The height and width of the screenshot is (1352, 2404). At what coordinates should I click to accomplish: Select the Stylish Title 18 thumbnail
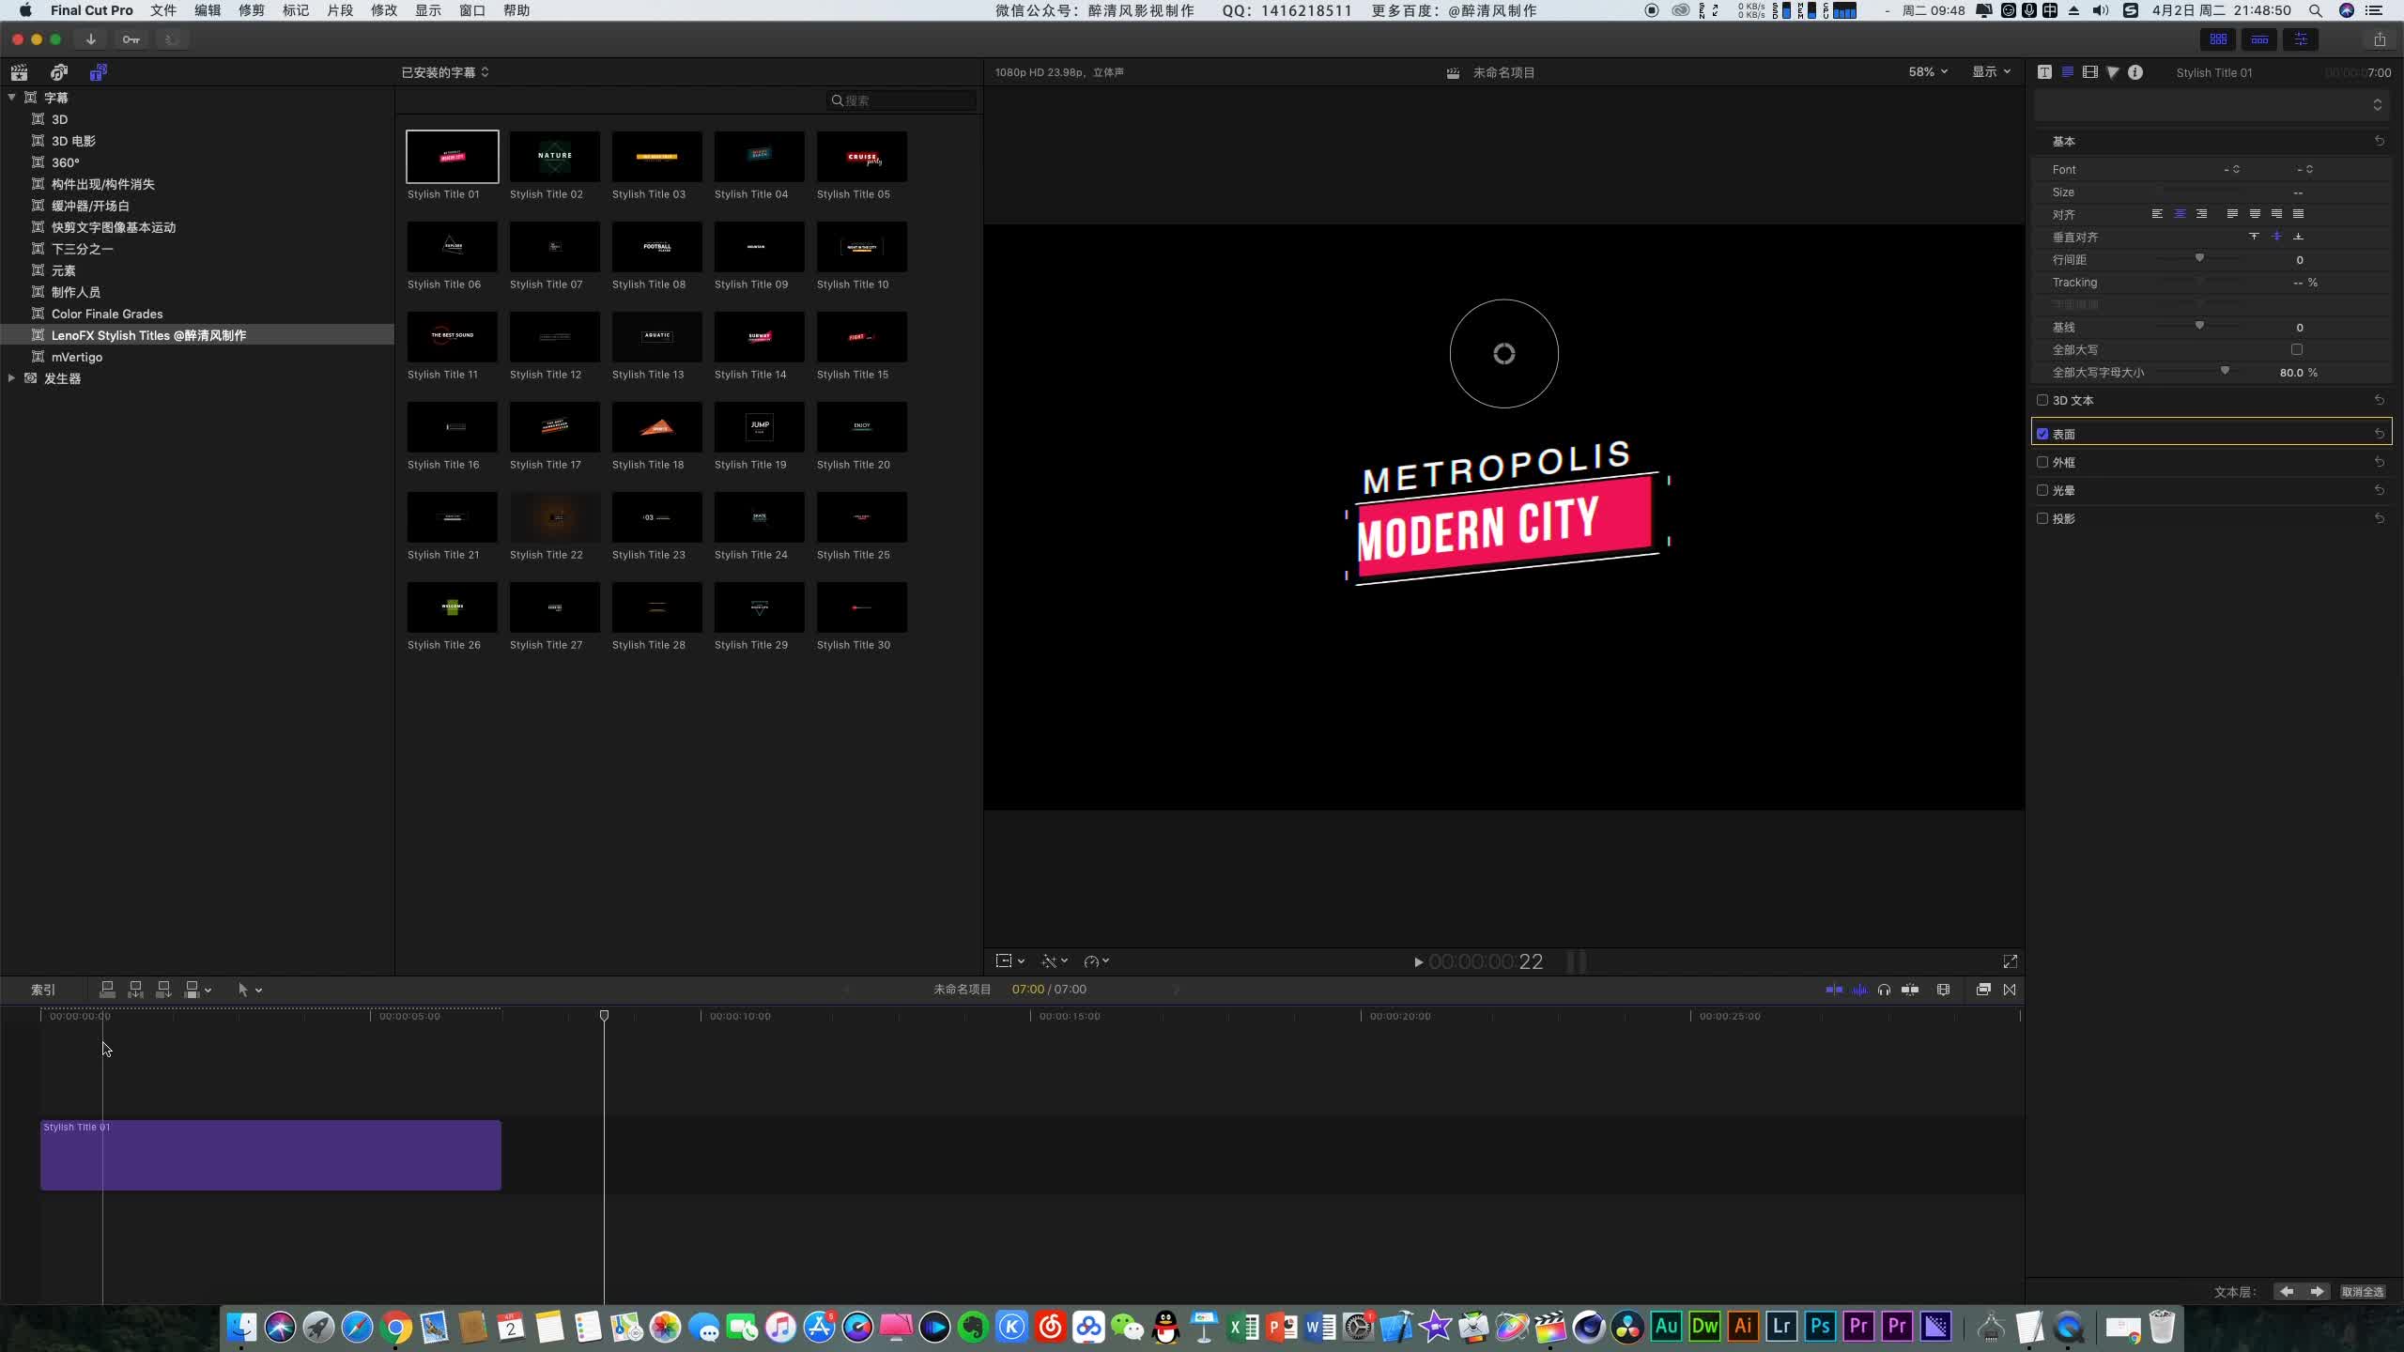tap(656, 428)
